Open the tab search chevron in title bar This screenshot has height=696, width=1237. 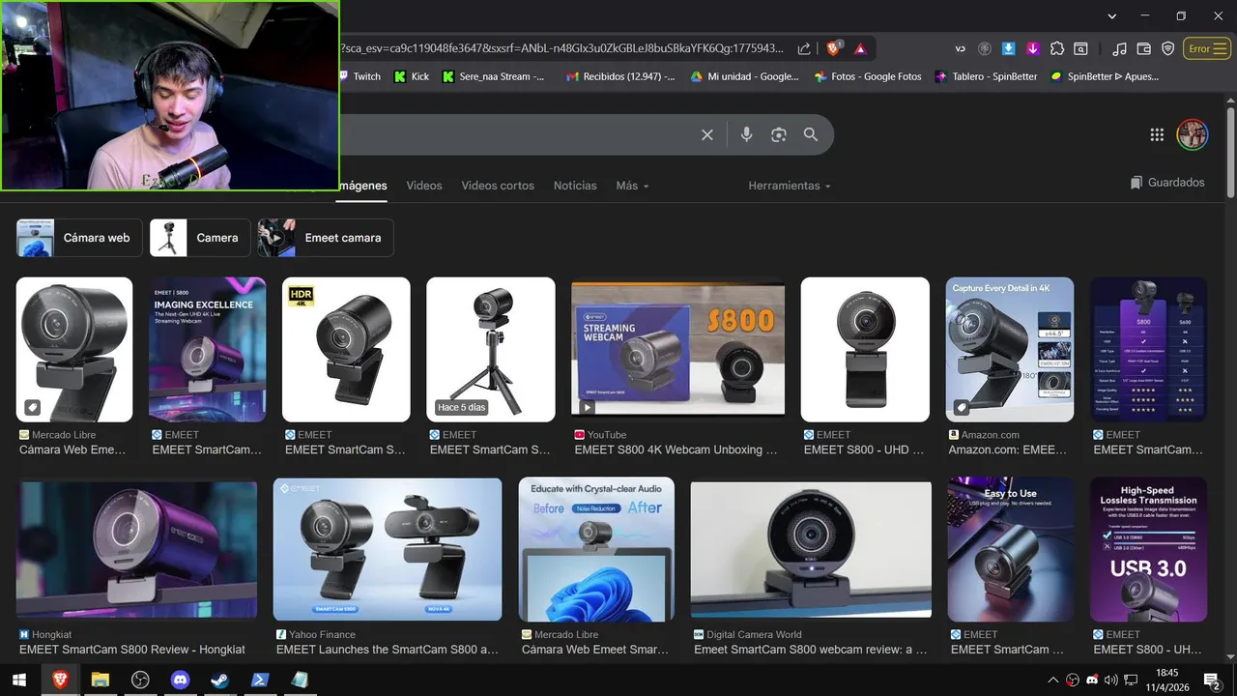(x=1112, y=16)
